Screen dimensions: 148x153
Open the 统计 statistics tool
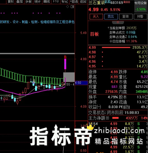37,2
